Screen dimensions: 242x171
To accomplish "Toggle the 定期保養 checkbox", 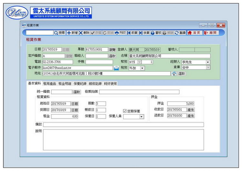I will coord(125,111).
